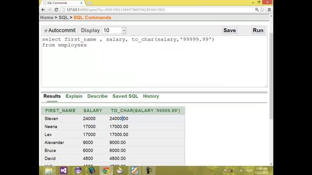The width and height of the screenshot is (312, 175).
Task: Click the 24000.00 formatted salary cell
Action: click(119, 119)
